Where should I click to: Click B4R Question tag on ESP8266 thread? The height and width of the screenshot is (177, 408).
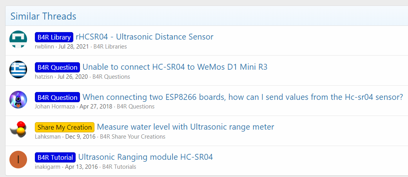(x=57, y=97)
